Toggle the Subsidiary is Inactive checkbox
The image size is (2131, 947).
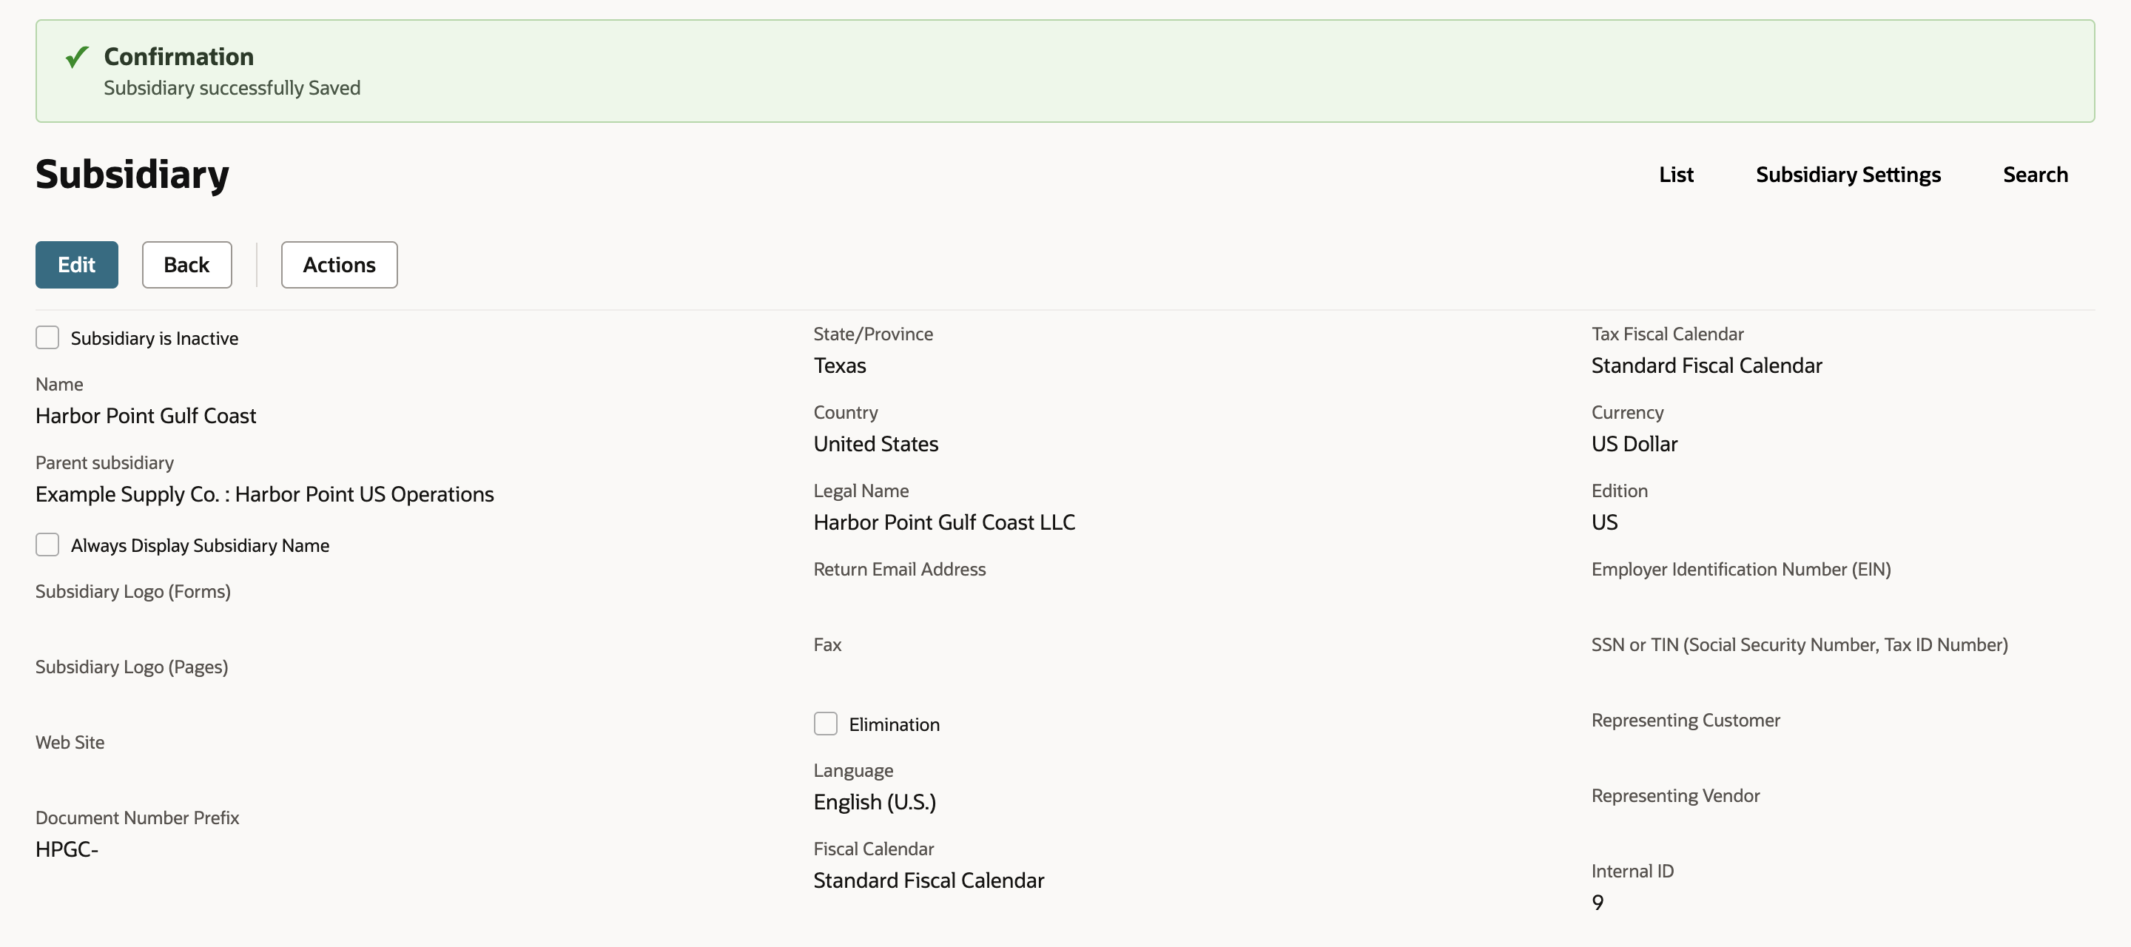[x=47, y=337]
